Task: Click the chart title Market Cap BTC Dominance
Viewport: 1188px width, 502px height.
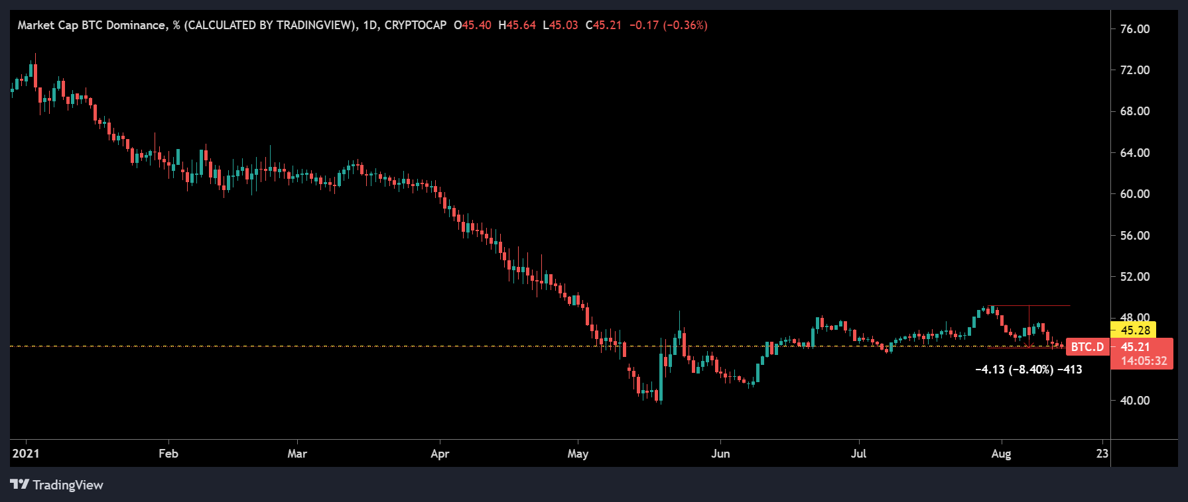Action: click(92, 25)
